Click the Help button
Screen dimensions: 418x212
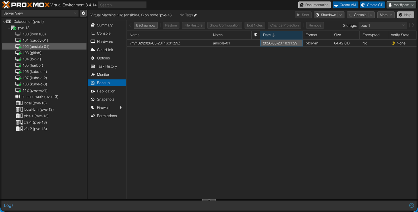405,15
